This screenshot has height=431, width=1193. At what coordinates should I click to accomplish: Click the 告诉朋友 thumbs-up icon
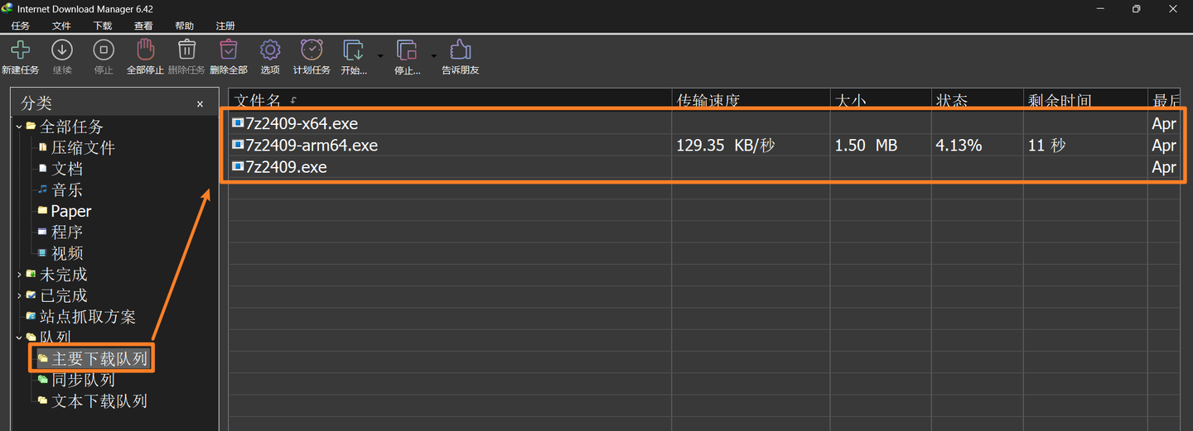(461, 50)
